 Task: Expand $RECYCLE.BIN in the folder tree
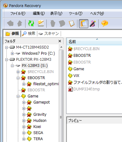[x=18, y=72]
